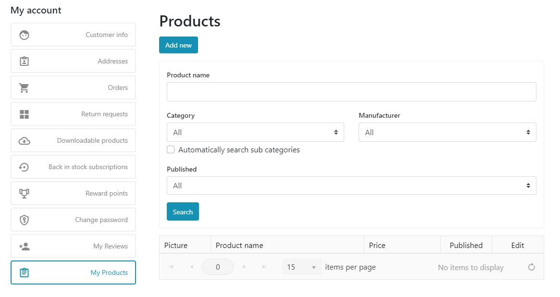Open Return requests menu item

(x=73, y=114)
